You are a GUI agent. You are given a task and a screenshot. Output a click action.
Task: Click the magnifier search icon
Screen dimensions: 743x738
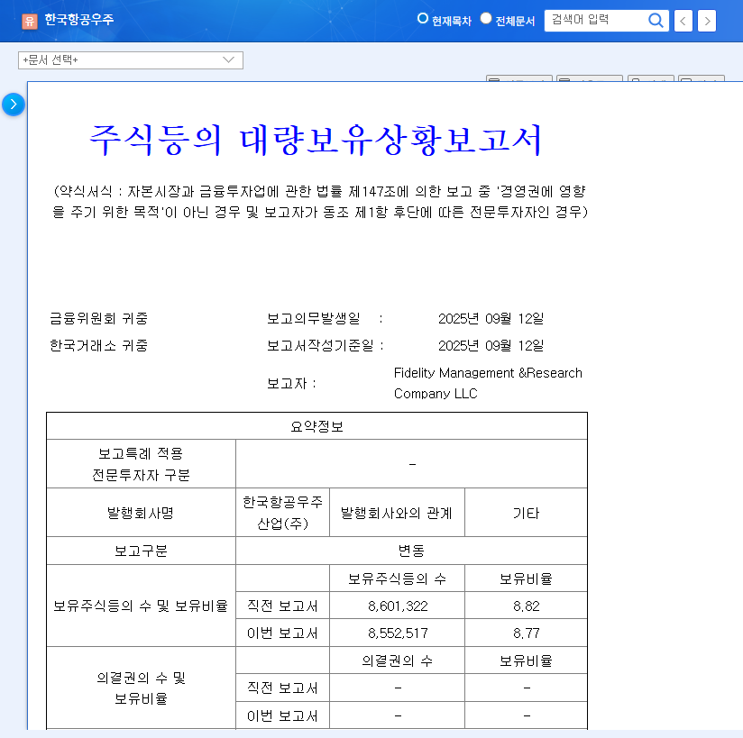(x=656, y=21)
